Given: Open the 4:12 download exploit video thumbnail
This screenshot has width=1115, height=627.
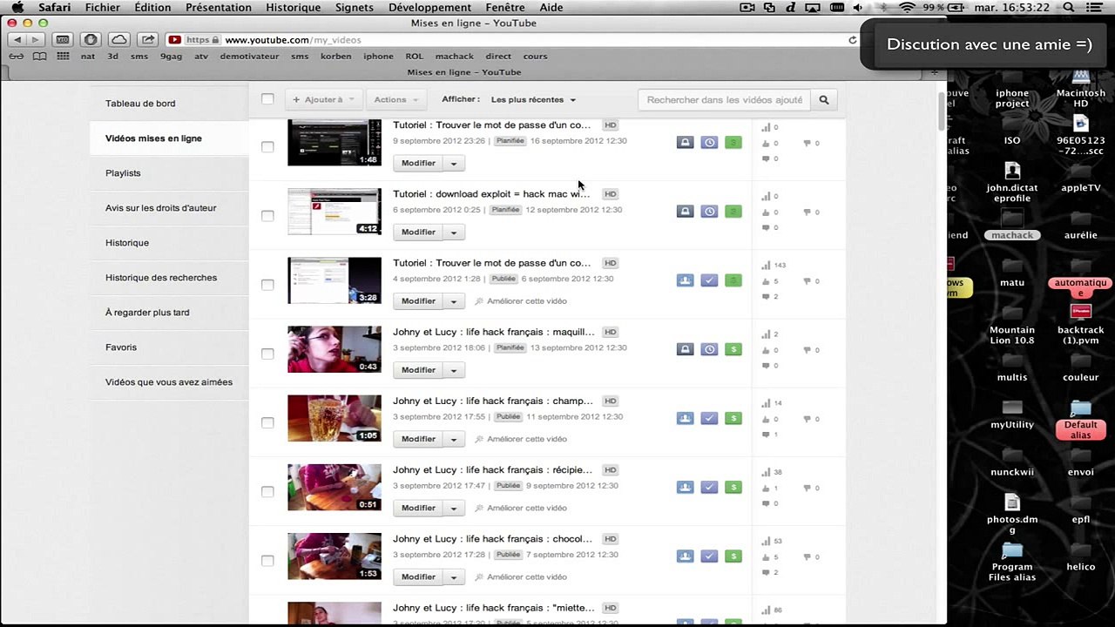Looking at the screenshot, I should 334,212.
